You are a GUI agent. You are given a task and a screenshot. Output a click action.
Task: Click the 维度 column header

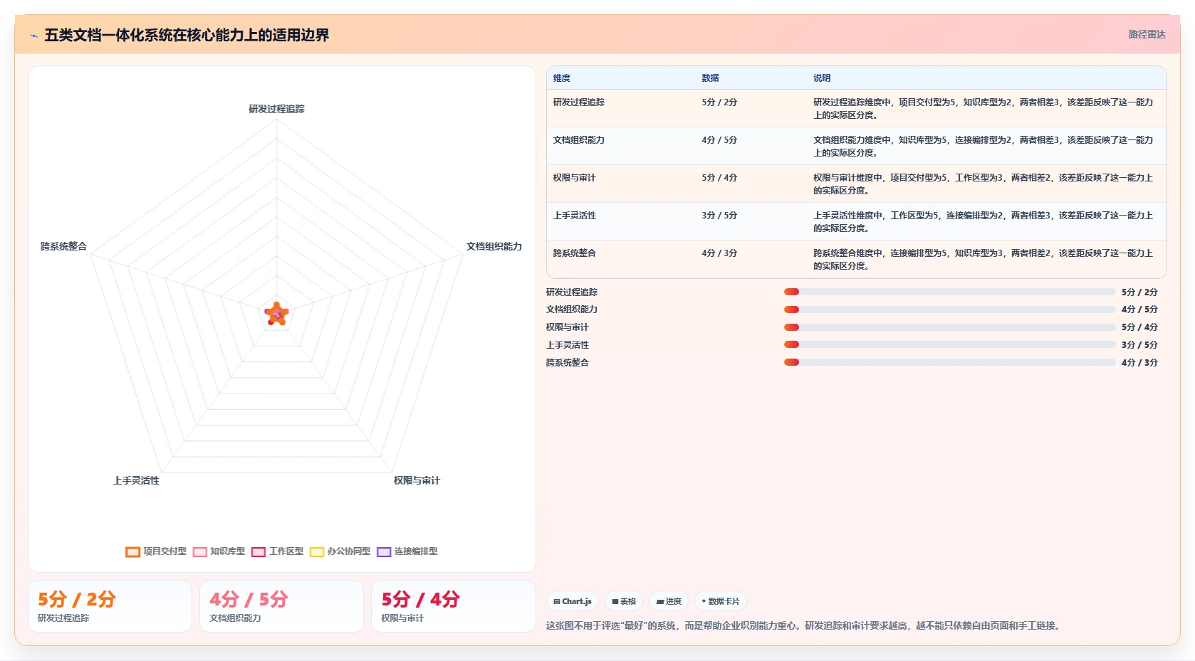pos(562,78)
